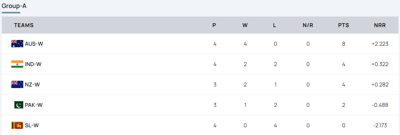Open the IND-W team link
The height and width of the screenshot is (135, 400).
(33, 64)
